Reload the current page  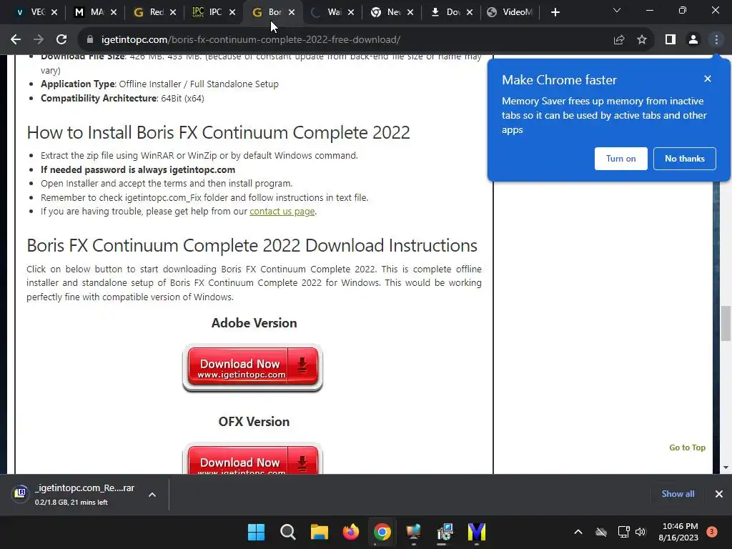(61, 40)
